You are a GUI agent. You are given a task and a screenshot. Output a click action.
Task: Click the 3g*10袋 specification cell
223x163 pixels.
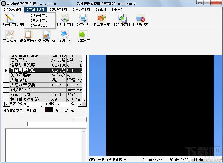coord(58,60)
